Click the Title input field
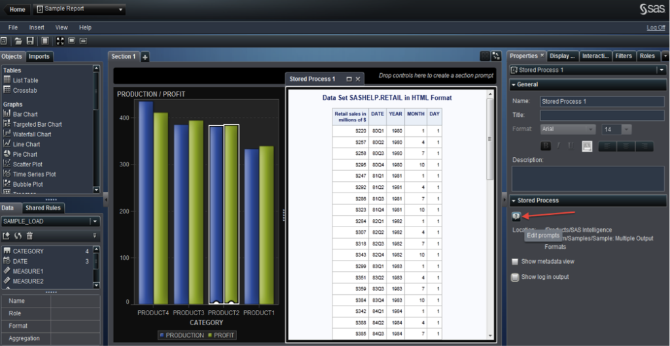 (602, 115)
